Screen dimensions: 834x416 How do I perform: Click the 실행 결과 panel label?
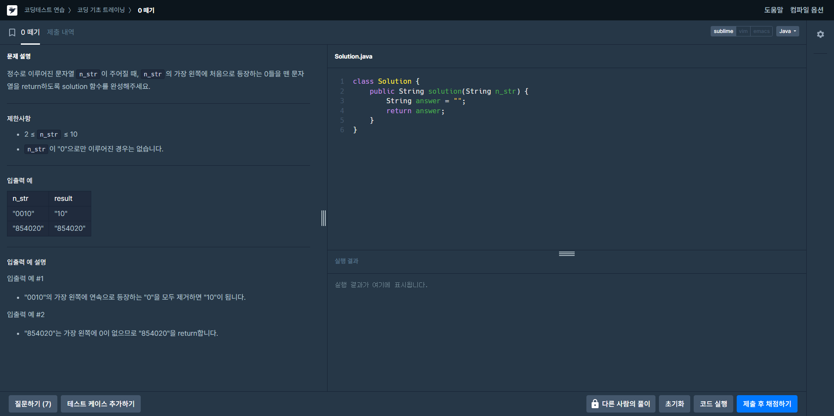click(346, 261)
